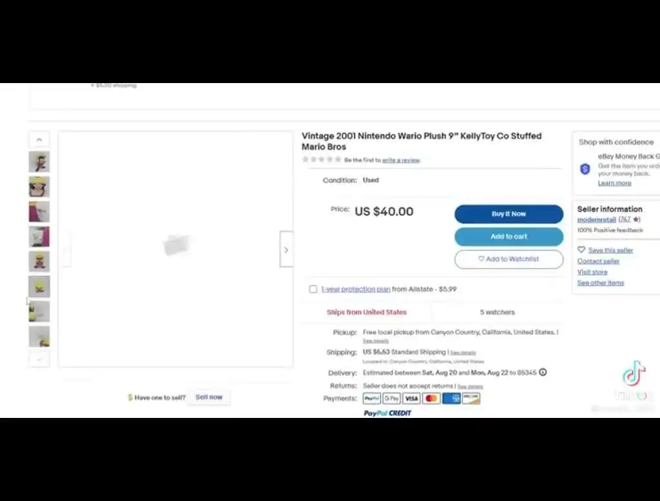
Task: Click Add to Watchlist heart button
Action: 509,259
